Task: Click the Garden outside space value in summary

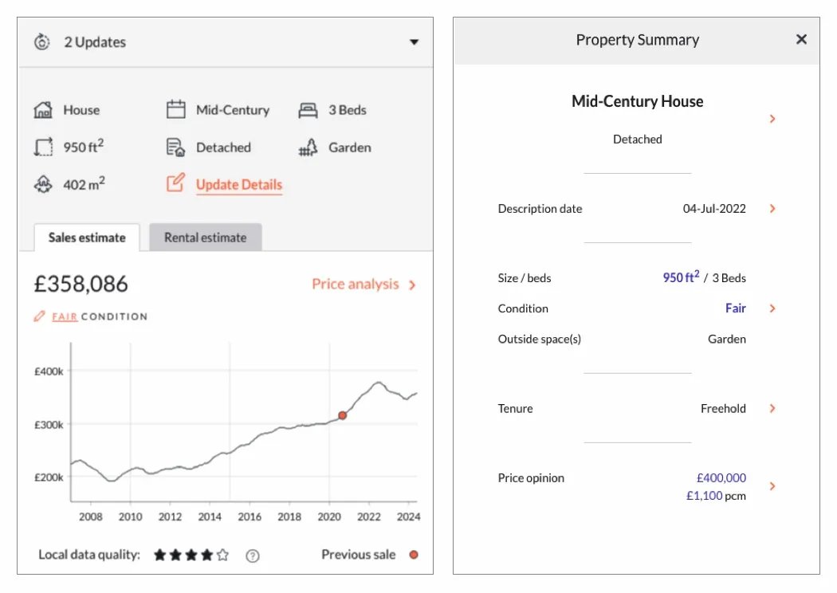Action: pyautogui.click(x=726, y=339)
